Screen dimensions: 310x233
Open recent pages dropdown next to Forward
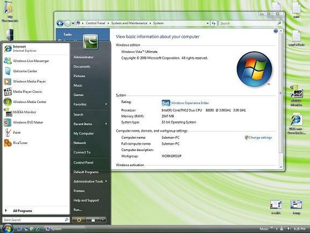tap(73, 23)
